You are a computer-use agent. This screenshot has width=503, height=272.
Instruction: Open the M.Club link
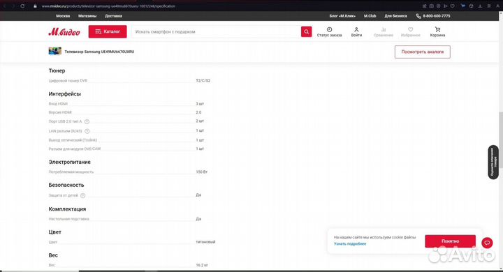(370, 16)
